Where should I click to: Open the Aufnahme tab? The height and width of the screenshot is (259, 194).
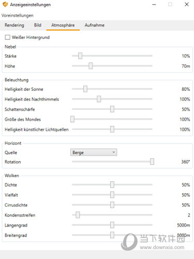[95, 25]
